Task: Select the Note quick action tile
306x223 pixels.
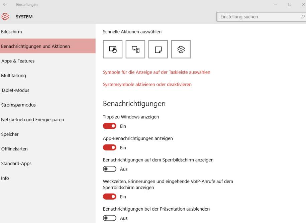Action: (158, 49)
